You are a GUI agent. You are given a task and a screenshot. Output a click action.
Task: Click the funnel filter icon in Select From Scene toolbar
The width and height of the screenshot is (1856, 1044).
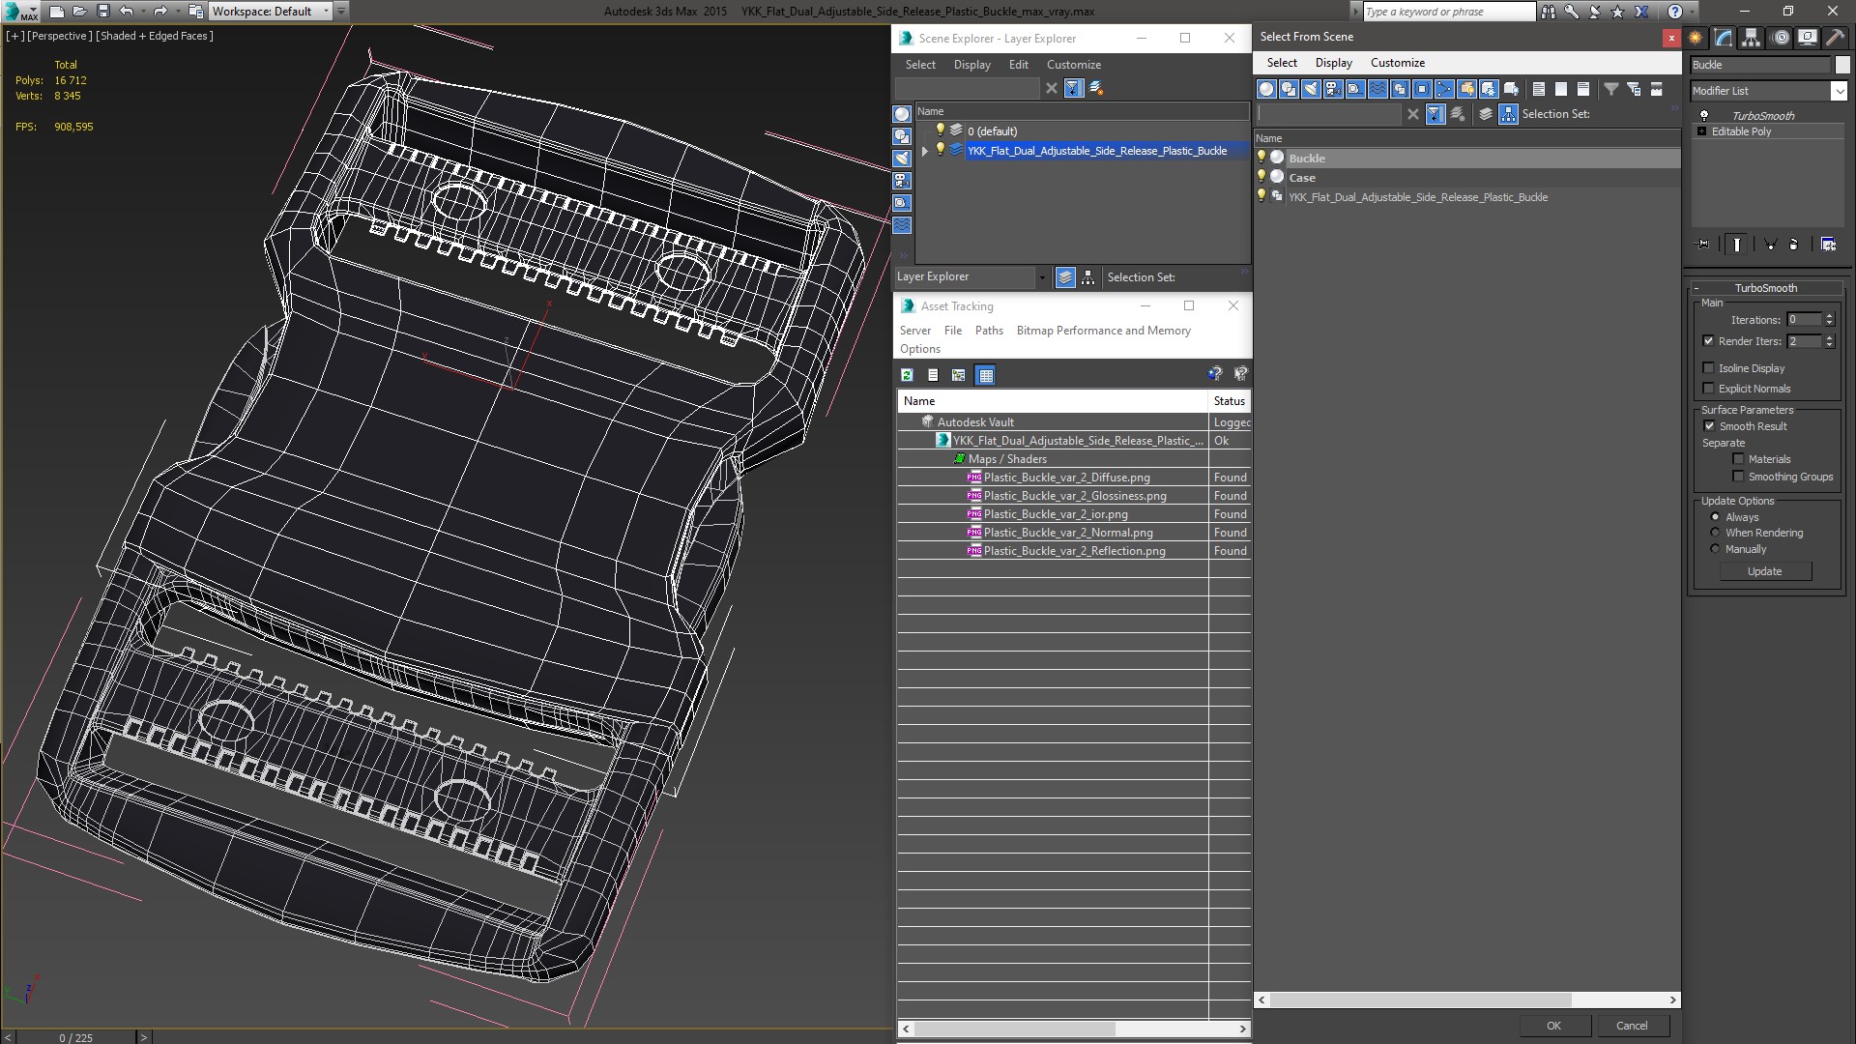click(x=1611, y=89)
